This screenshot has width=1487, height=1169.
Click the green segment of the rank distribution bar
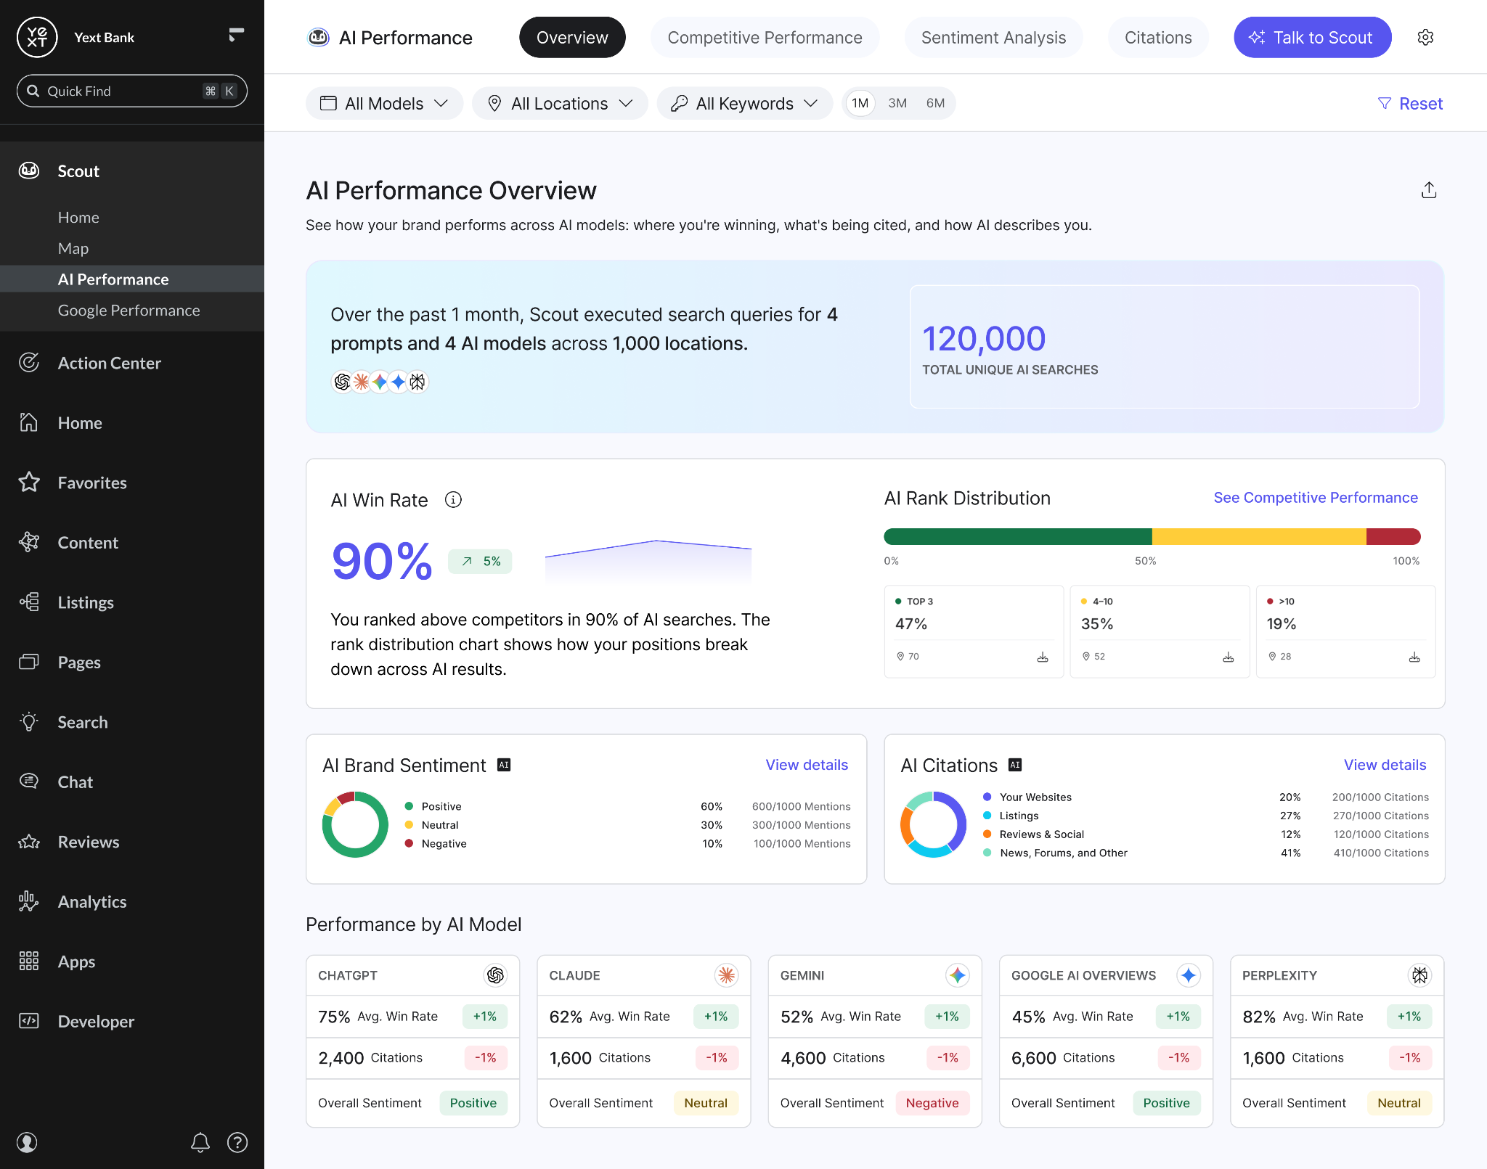click(1018, 537)
